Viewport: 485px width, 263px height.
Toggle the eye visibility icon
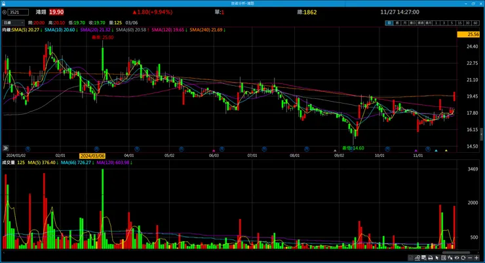click(457, 258)
